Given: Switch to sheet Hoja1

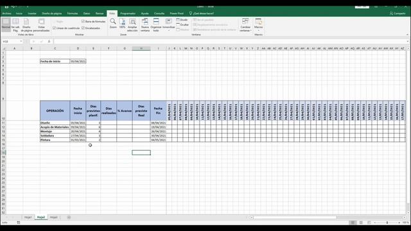Looking at the screenshot, I should click(x=28, y=218).
